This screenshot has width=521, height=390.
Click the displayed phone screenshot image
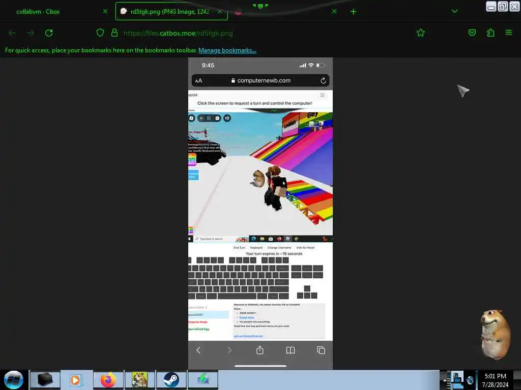click(x=260, y=214)
